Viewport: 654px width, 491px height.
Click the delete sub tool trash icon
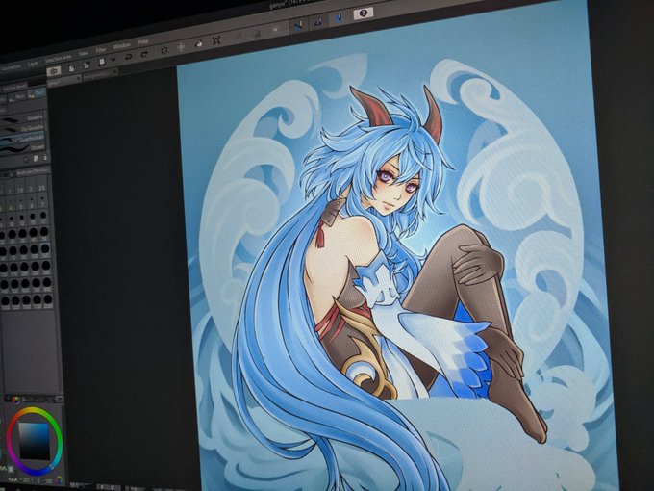click(x=45, y=157)
